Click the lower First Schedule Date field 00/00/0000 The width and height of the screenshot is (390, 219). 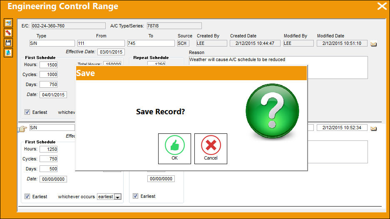coord(53,179)
